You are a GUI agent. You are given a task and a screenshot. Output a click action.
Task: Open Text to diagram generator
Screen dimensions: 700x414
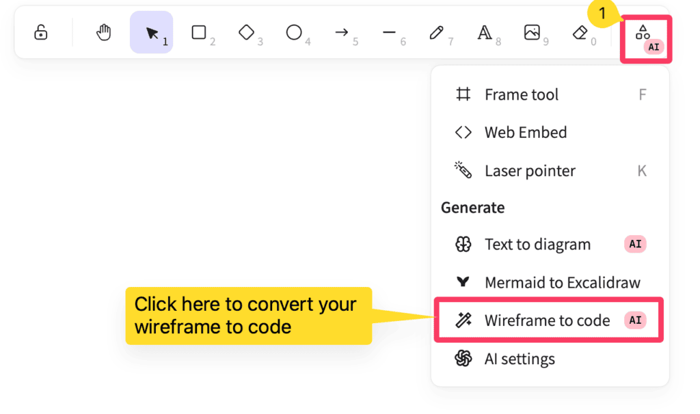537,244
